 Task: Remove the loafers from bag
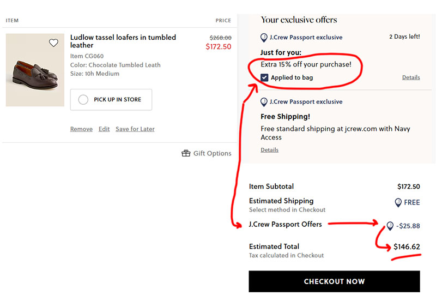81,129
